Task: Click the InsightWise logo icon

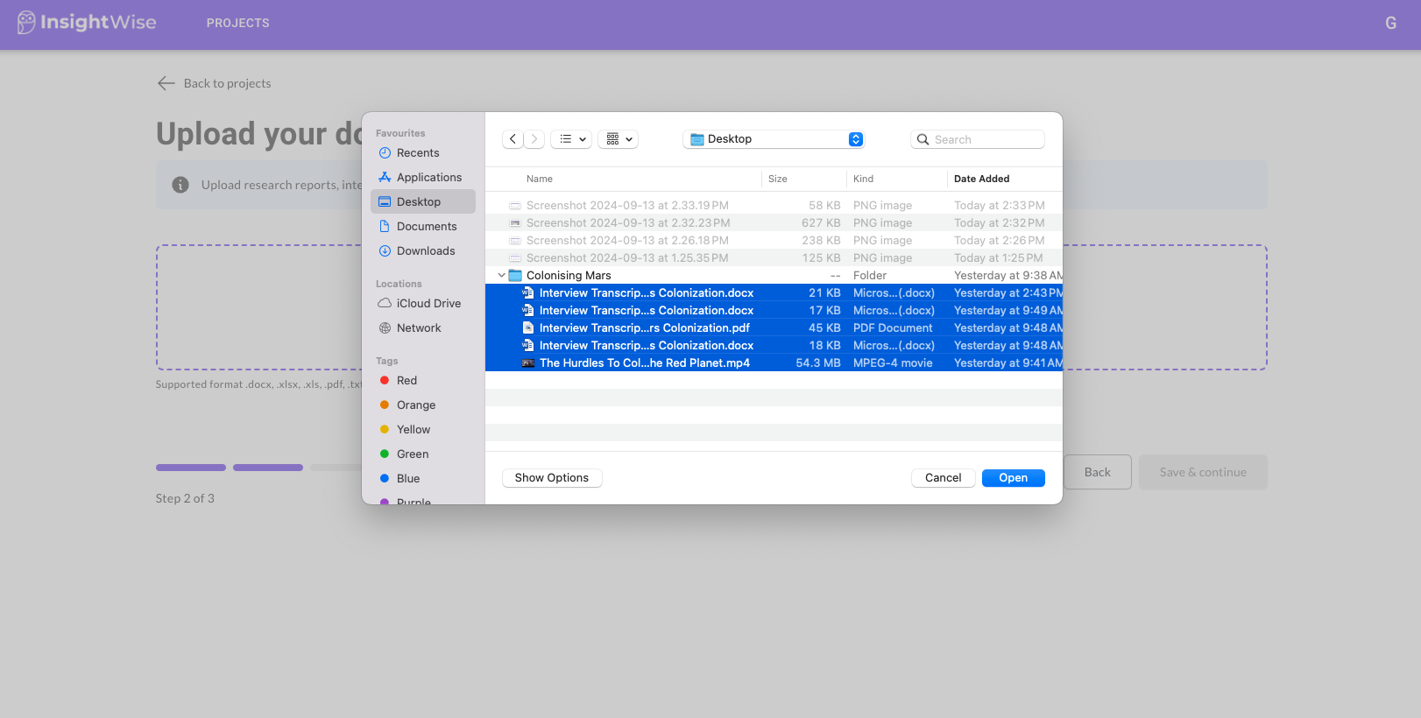Action: [26, 23]
